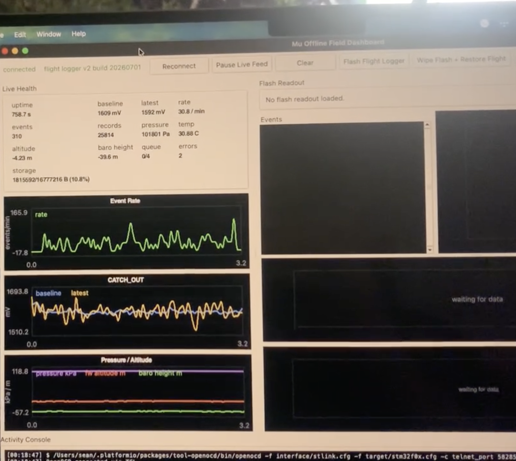This screenshot has height=461, width=516.
Task: Open the Help menu
Action: coord(79,34)
